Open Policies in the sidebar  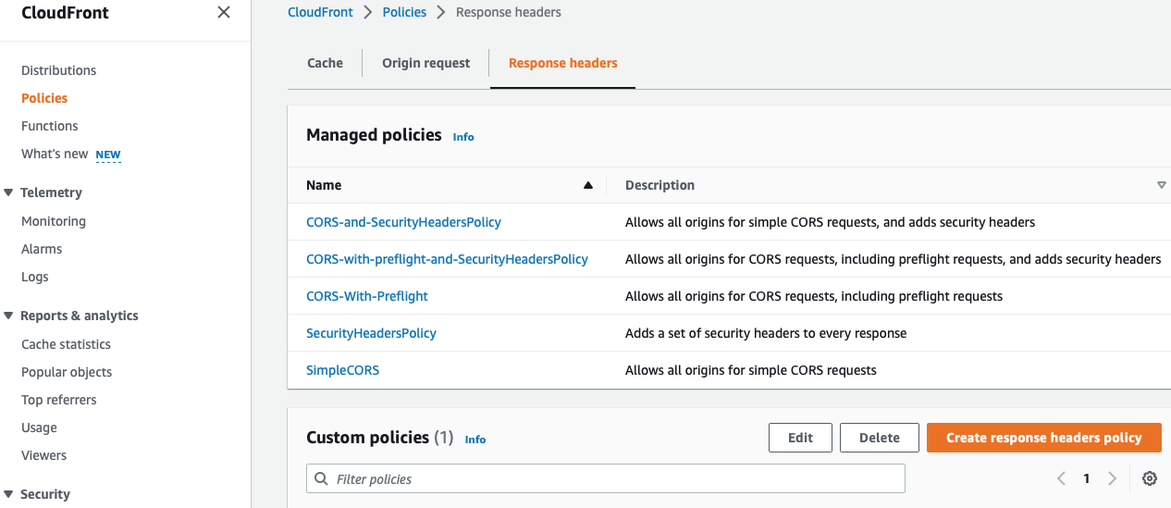44,98
